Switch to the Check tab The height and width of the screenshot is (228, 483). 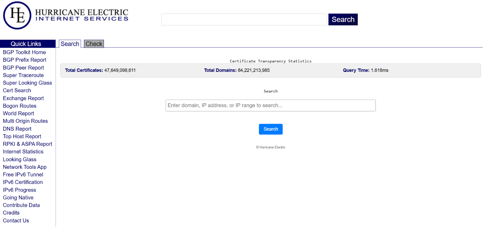[x=94, y=44]
